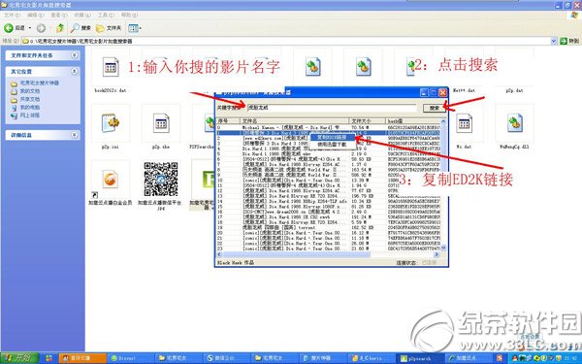Expand the address bar dropdown arrow

point(554,41)
